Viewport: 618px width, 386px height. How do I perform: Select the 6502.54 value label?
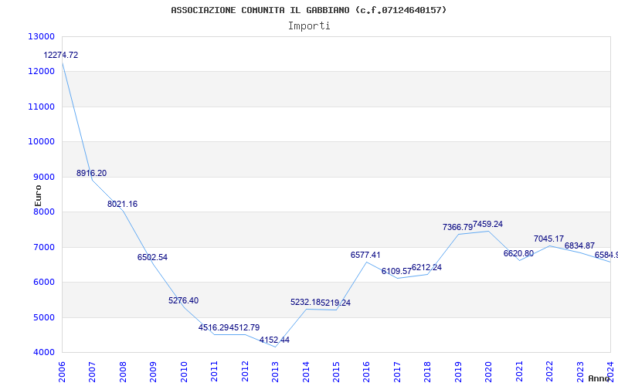coord(152,258)
